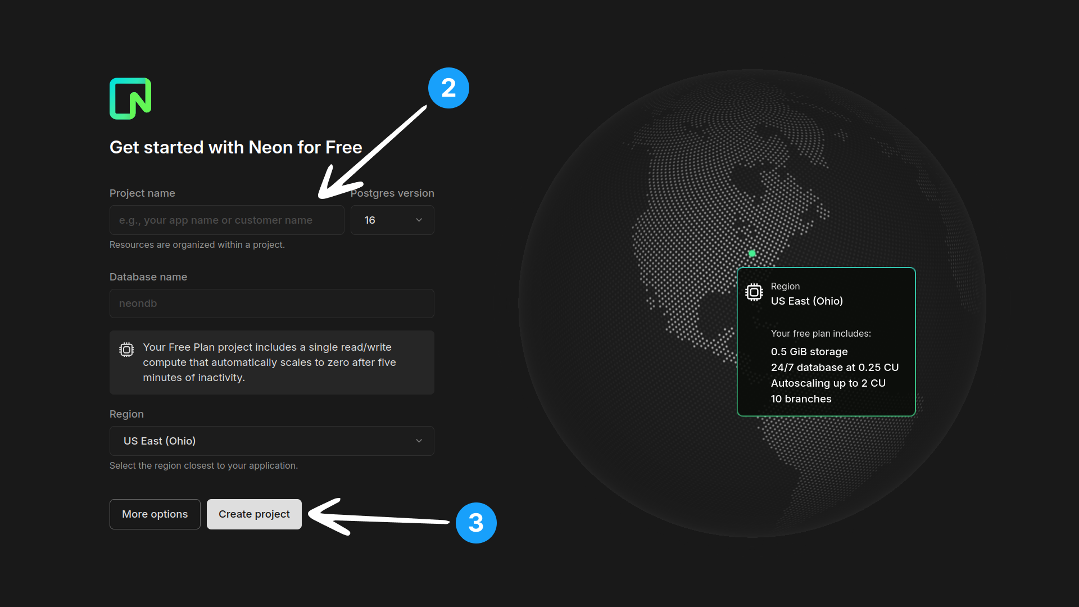Click the Free Plan compute description text
1079x607 pixels.
[270, 363]
